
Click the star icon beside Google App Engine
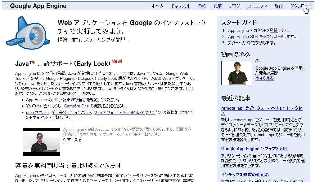click(x=6, y=6)
